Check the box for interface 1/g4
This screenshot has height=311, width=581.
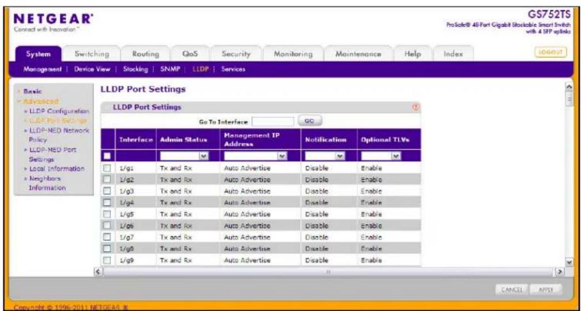coord(108,203)
